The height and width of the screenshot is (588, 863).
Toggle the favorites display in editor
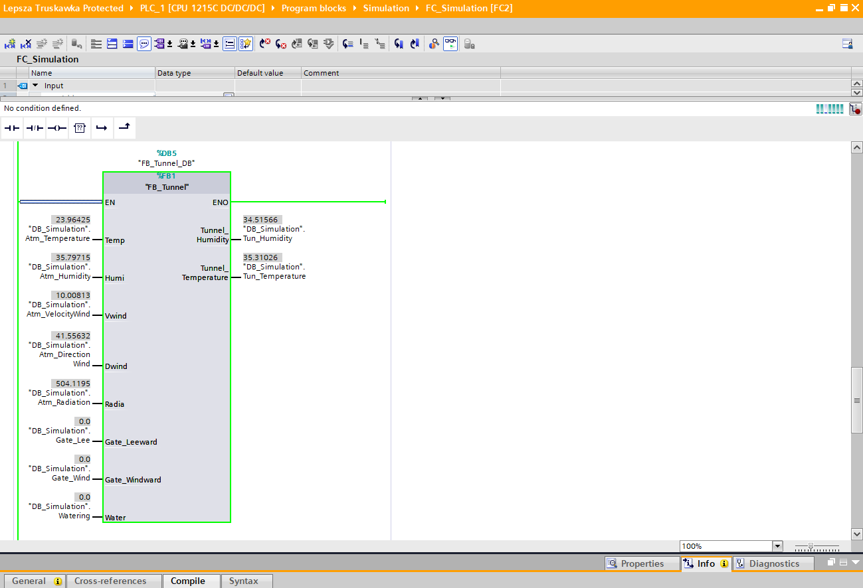(246, 44)
